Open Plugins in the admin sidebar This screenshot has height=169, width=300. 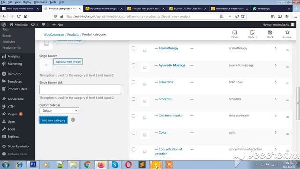(x=13, y=114)
